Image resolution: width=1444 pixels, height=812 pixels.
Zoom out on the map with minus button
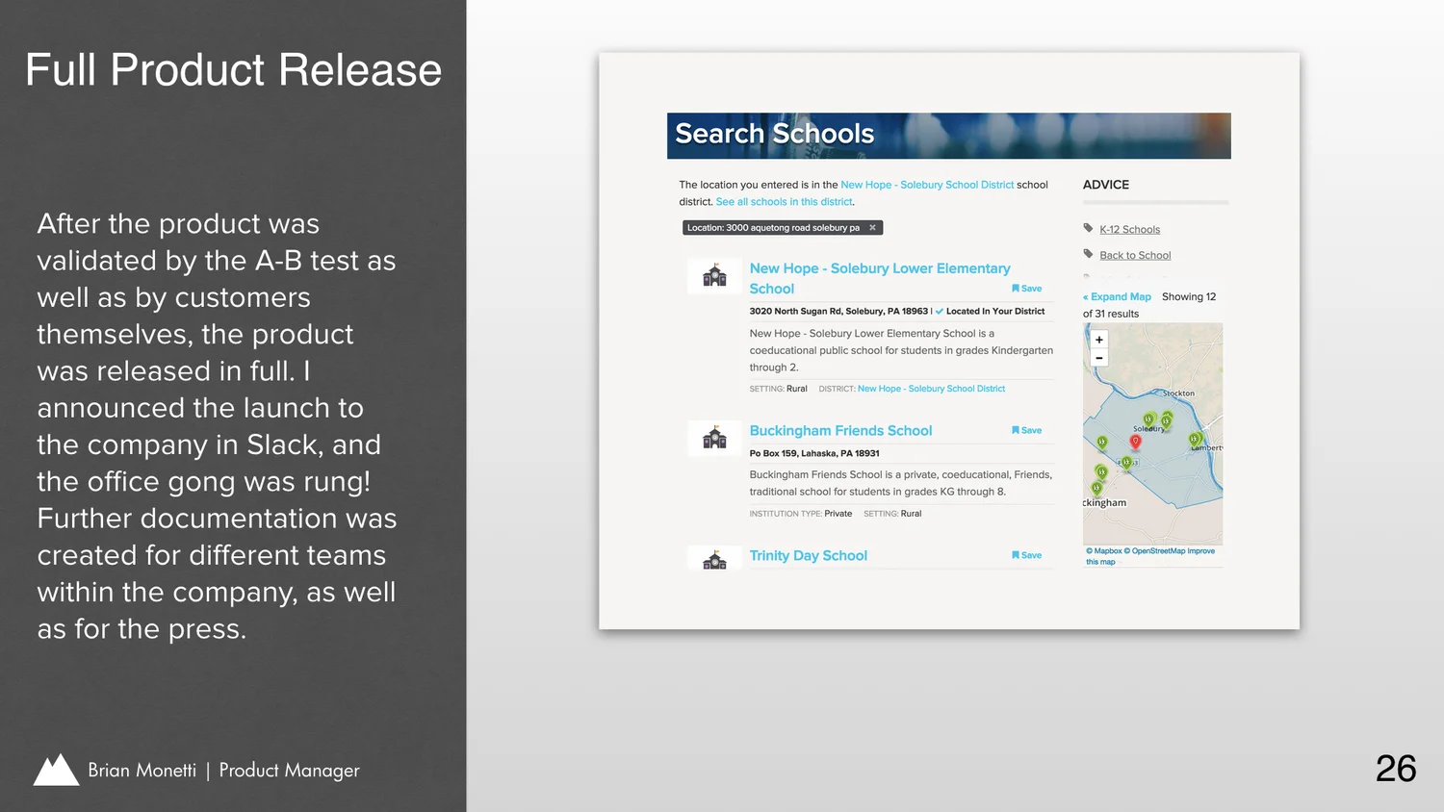click(1099, 358)
